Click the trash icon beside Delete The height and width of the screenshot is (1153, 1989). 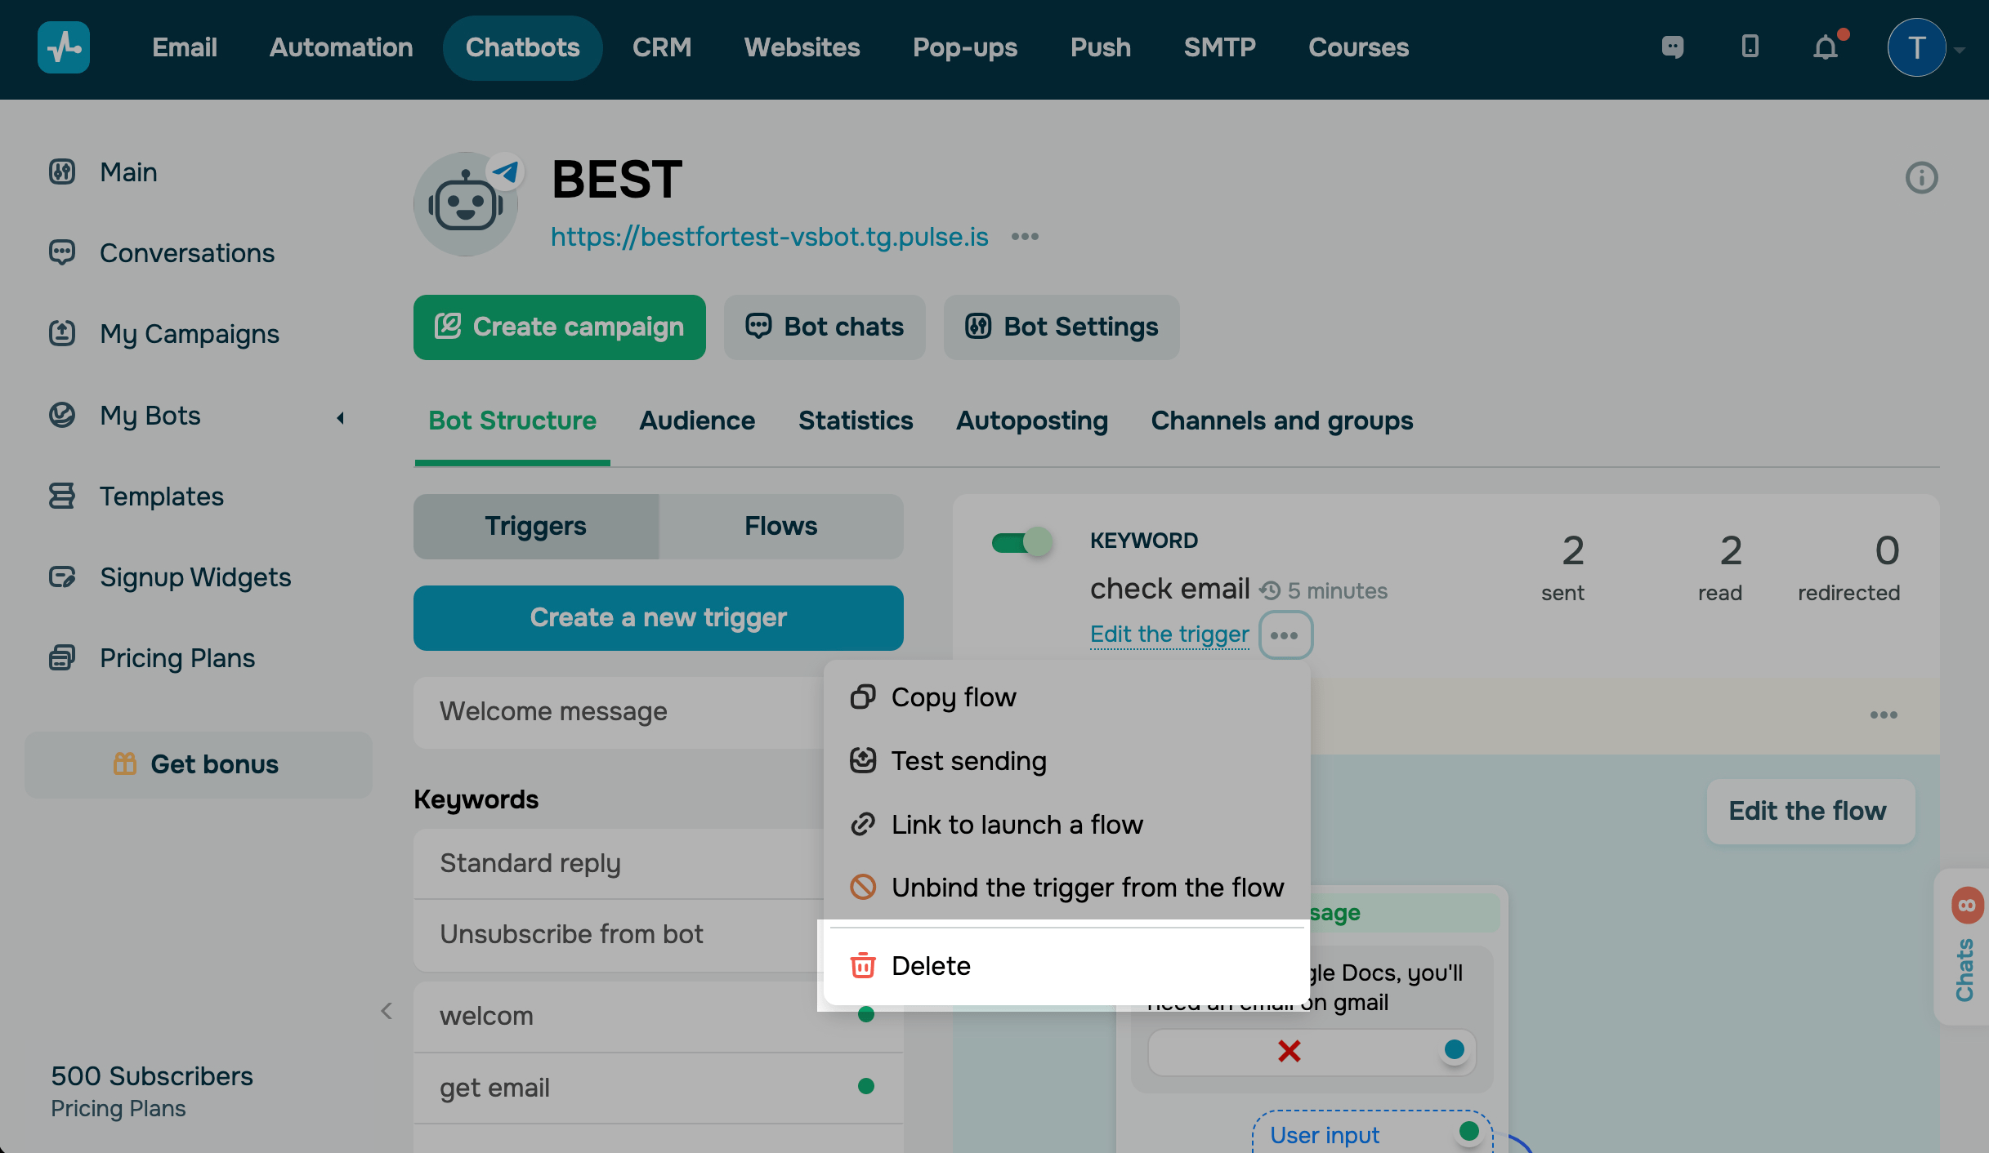click(863, 965)
